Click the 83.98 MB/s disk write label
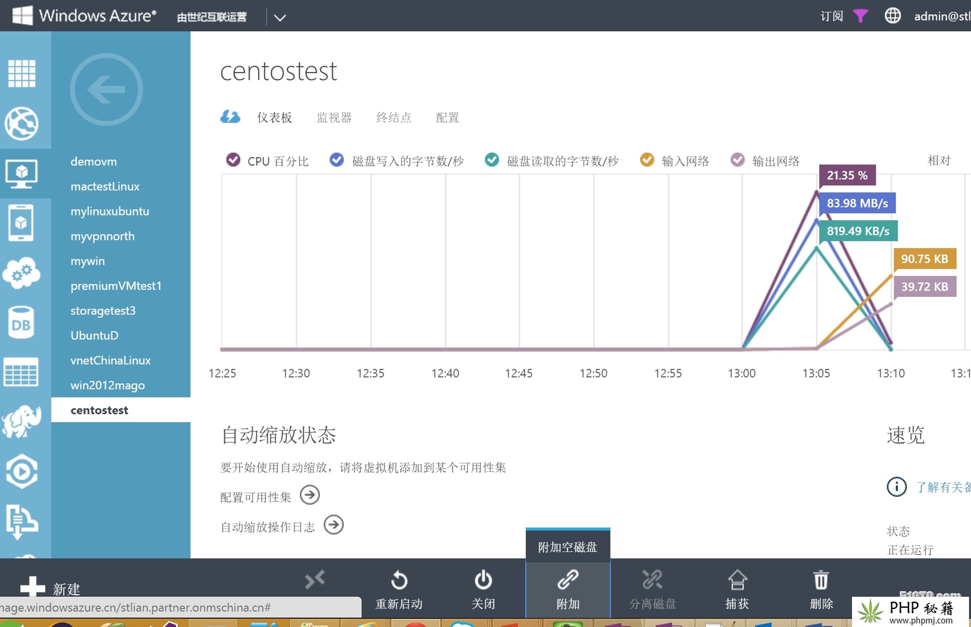The height and width of the screenshot is (627, 971). pyautogui.click(x=858, y=203)
